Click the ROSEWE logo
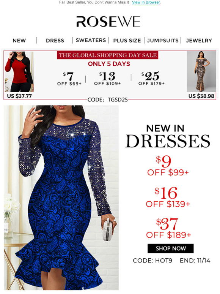The width and height of the screenshot is (220, 294). [x=108, y=21]
